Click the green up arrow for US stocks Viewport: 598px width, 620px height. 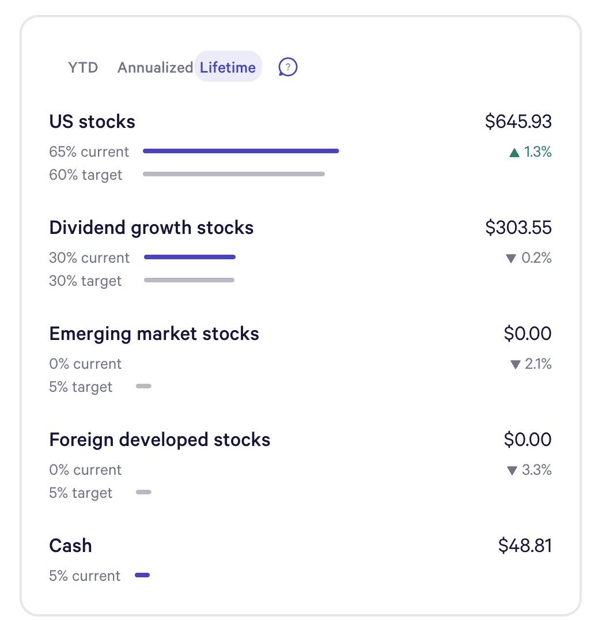[514, 153]
